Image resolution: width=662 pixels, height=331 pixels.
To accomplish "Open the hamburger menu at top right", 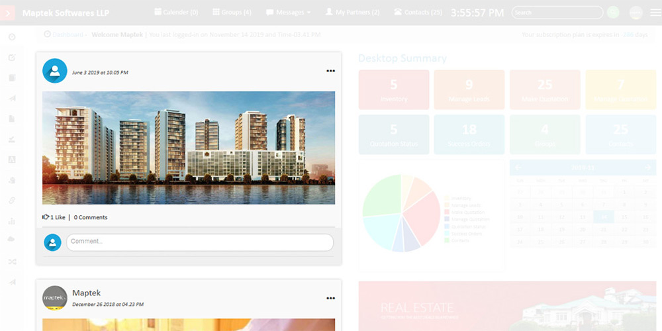I will point(655,13).
